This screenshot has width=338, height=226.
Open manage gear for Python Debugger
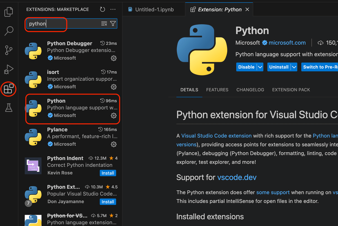click(114, 58)
